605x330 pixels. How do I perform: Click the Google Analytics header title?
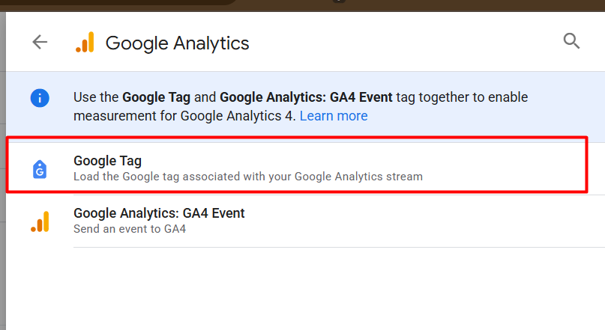[177, 43]
